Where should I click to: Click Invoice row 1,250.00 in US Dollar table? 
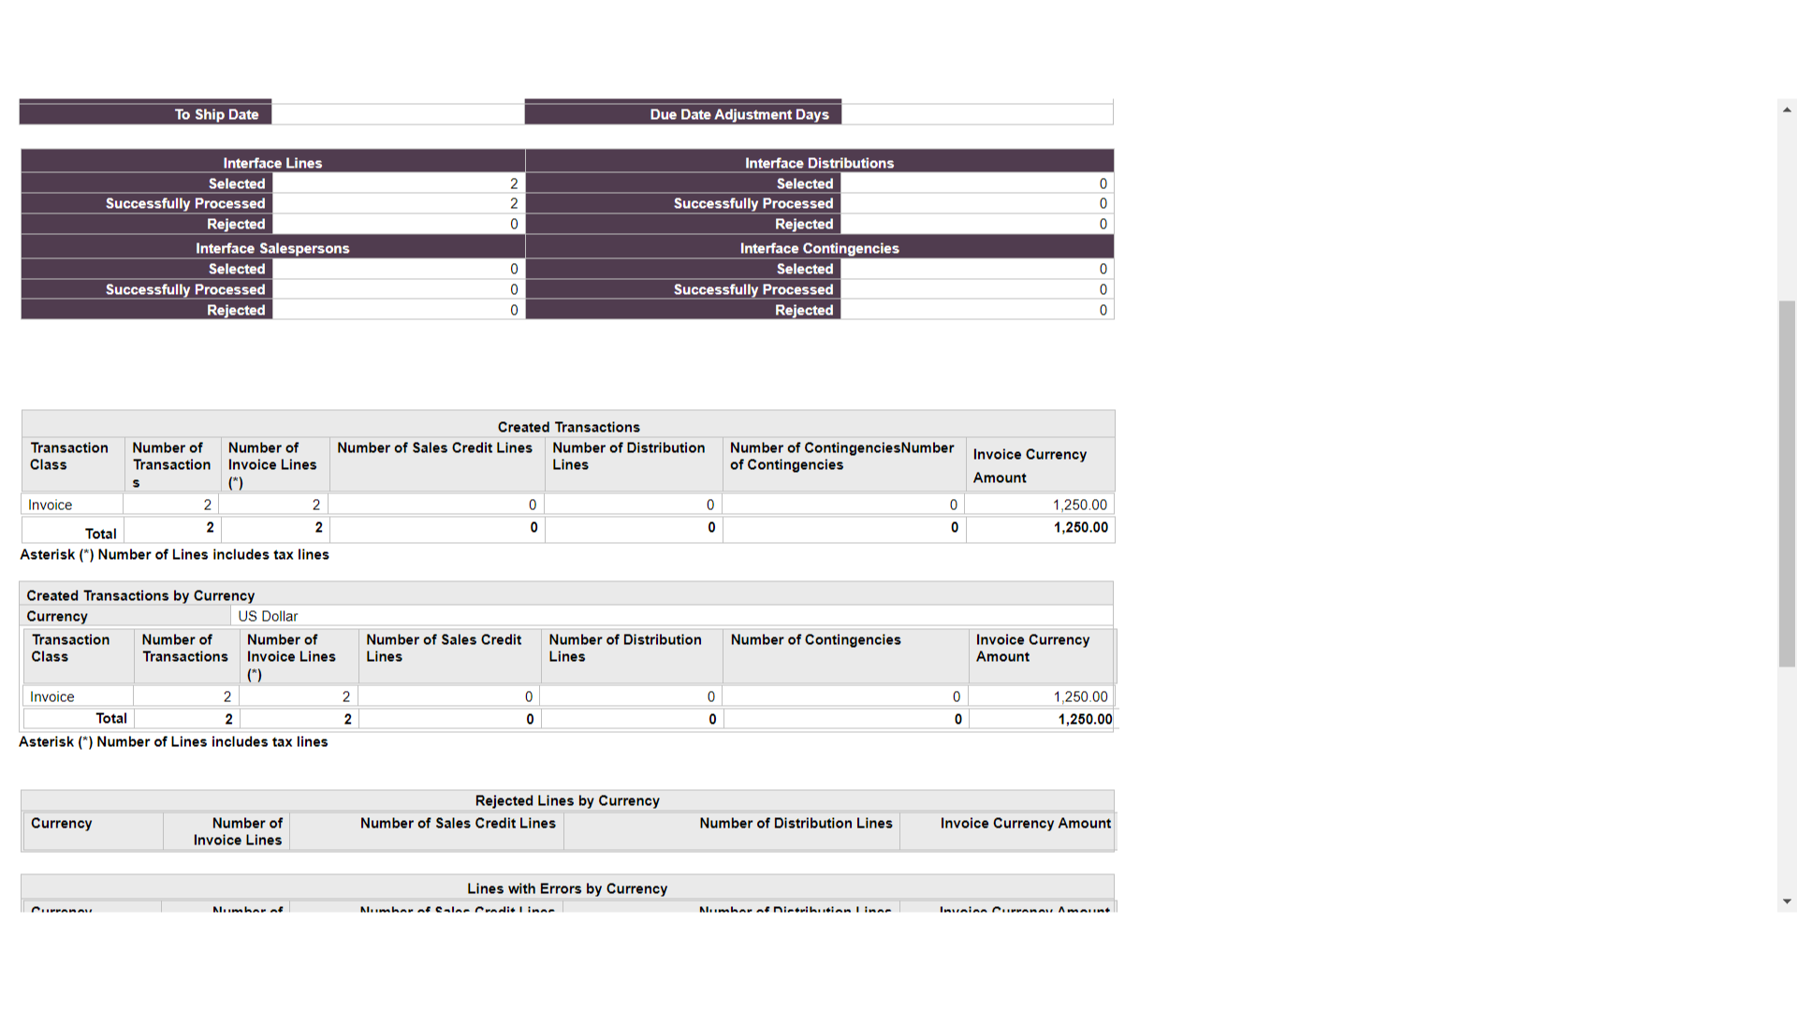[x=1080, y=696]
